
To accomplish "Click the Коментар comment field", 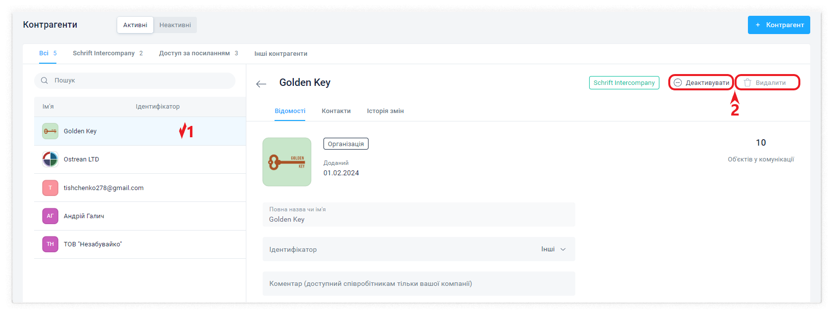I will [x=418, y=284].
